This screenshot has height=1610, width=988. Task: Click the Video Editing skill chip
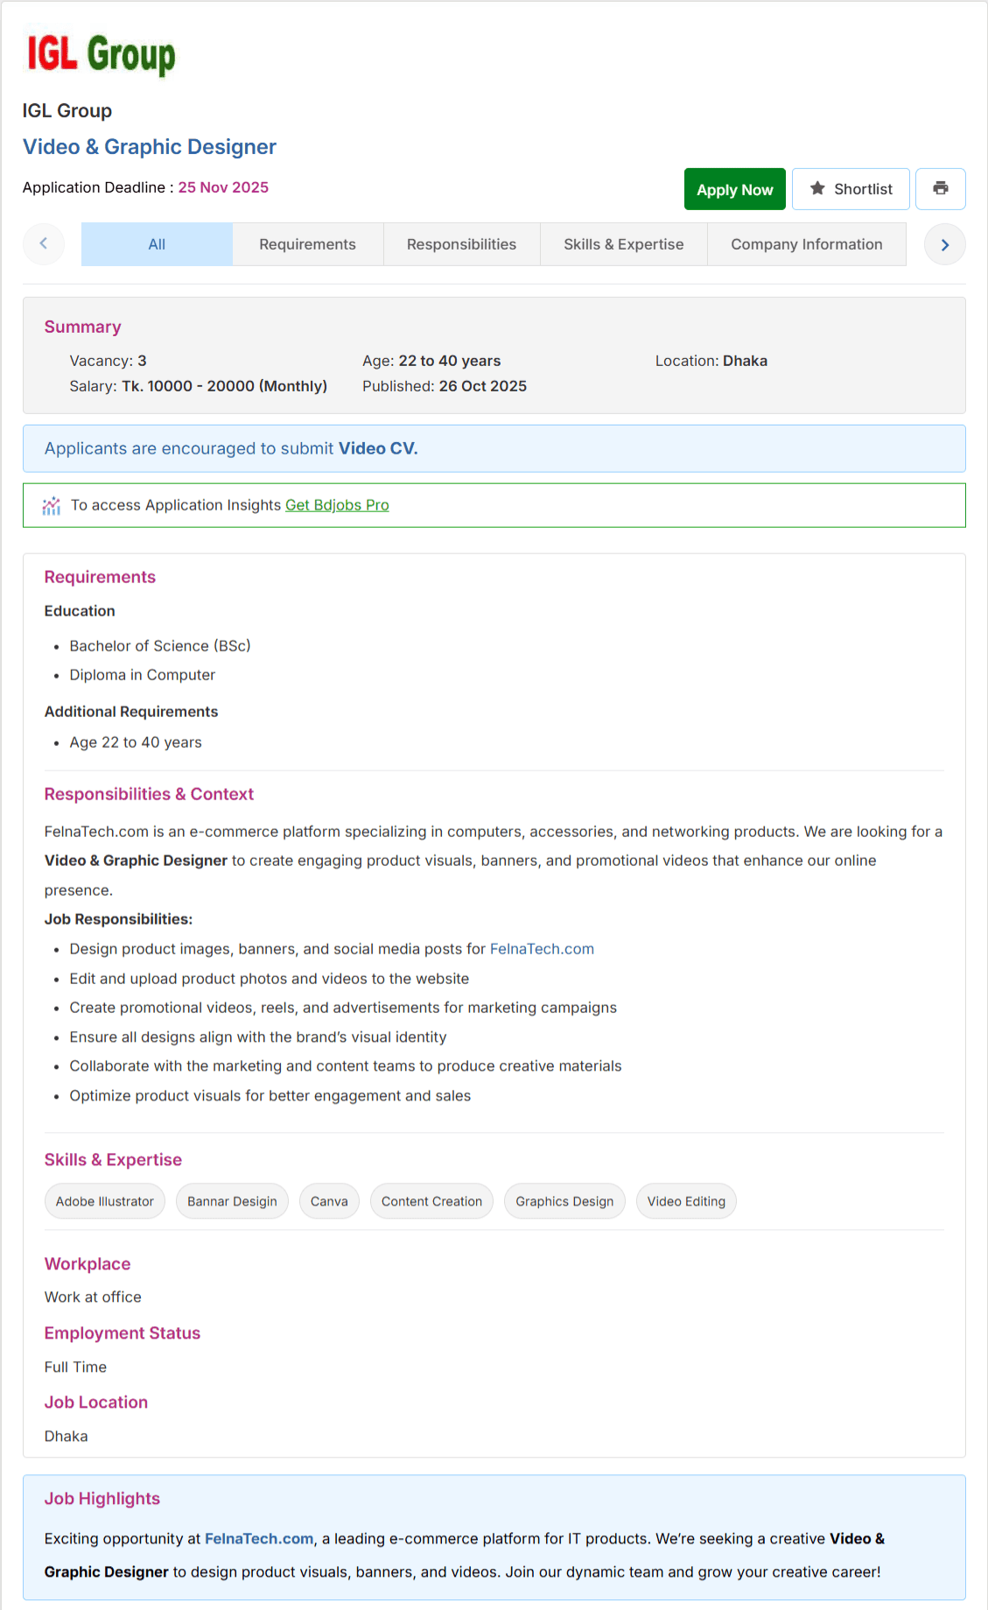tap(686, 1201)
